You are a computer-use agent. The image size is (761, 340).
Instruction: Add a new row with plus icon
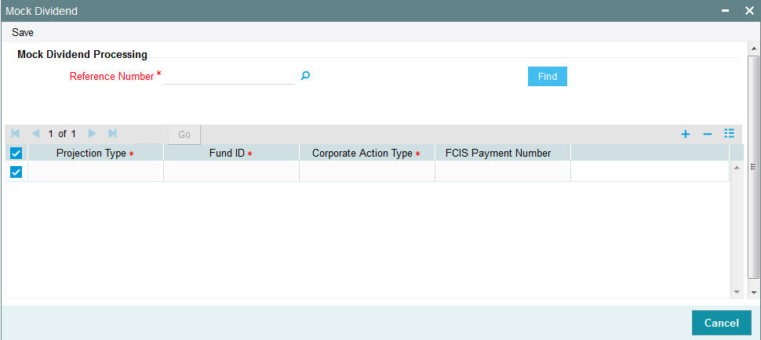[685, 134]
